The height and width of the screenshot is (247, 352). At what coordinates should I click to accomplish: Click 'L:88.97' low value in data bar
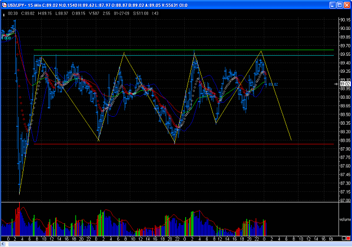(x=61, y=14)
